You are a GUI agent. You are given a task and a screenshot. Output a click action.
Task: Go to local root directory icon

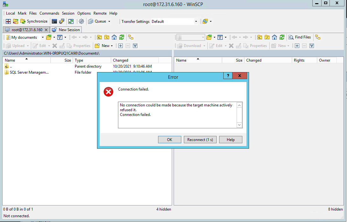pyautogui.click(x=107, y=37)
